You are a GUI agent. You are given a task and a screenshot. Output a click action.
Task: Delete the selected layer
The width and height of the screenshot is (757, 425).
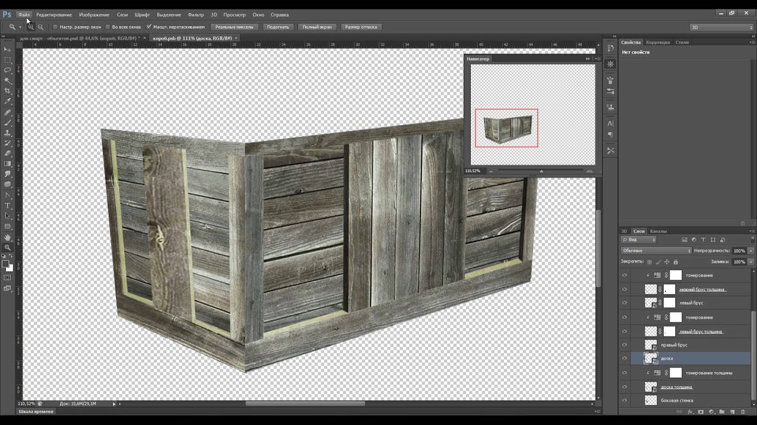click(x=743, y=412)
